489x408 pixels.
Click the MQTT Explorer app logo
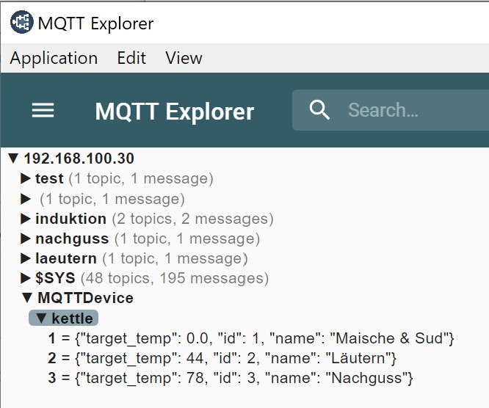[x=21, y=23]
